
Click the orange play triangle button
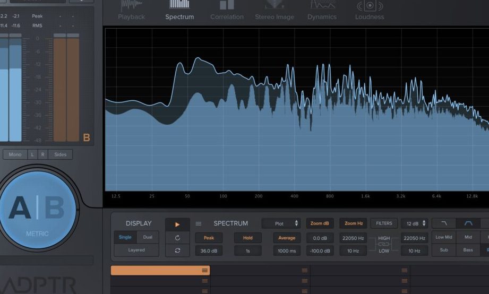177,224
